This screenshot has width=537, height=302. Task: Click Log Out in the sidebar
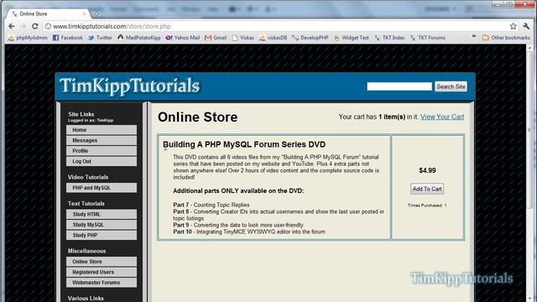pyautogui.click(x=102, y=161)
